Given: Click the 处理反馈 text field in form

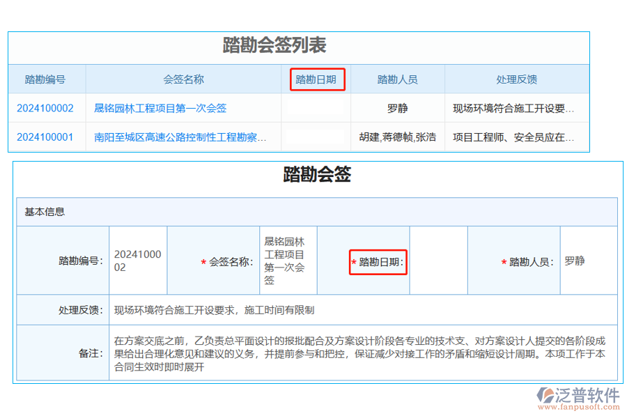Looking at the screenshot, I should tap(362, 310).
